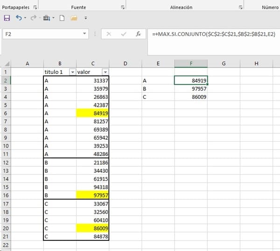Open the Fuente group dialog launcher

coord(122,7)
